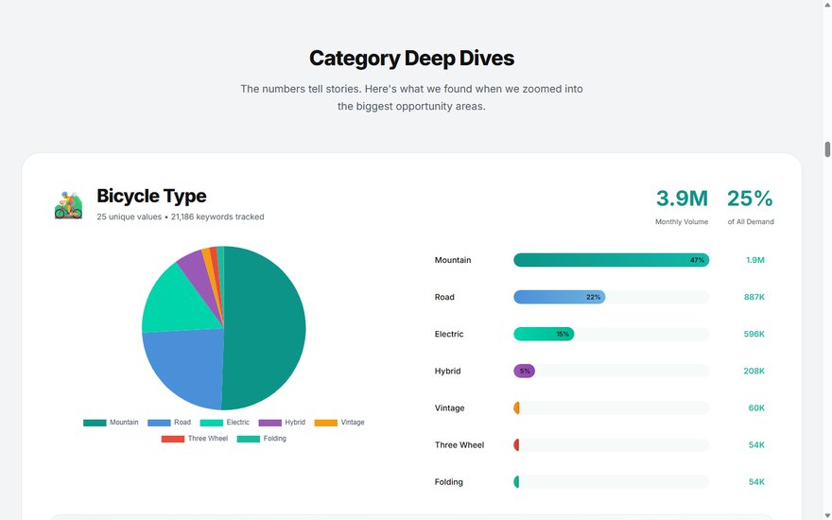Click the Vintage row label
The image size is (832, 520).
click(449, 408)
